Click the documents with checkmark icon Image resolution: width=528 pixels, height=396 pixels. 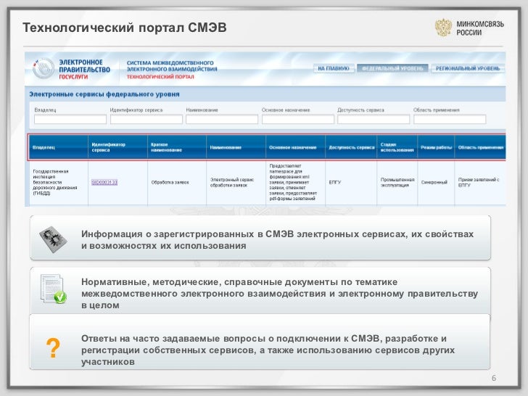53,289
